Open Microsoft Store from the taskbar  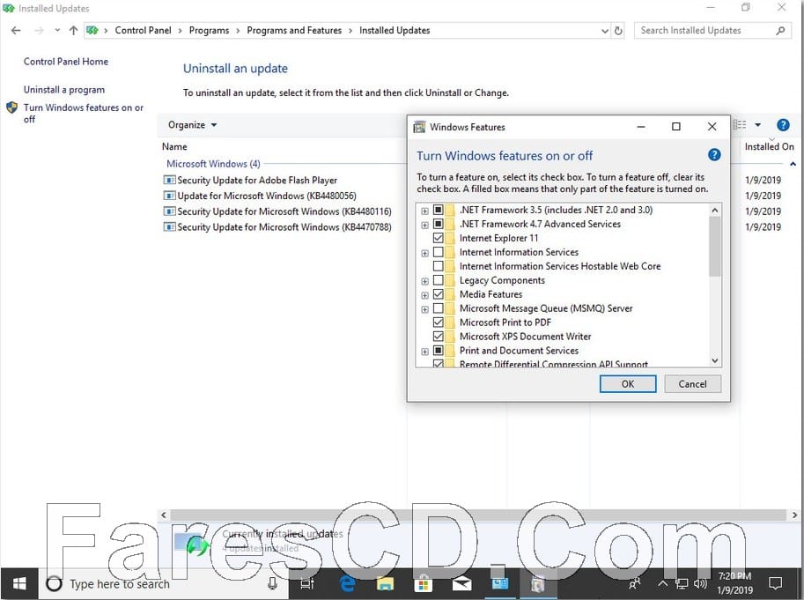point(423,583)
